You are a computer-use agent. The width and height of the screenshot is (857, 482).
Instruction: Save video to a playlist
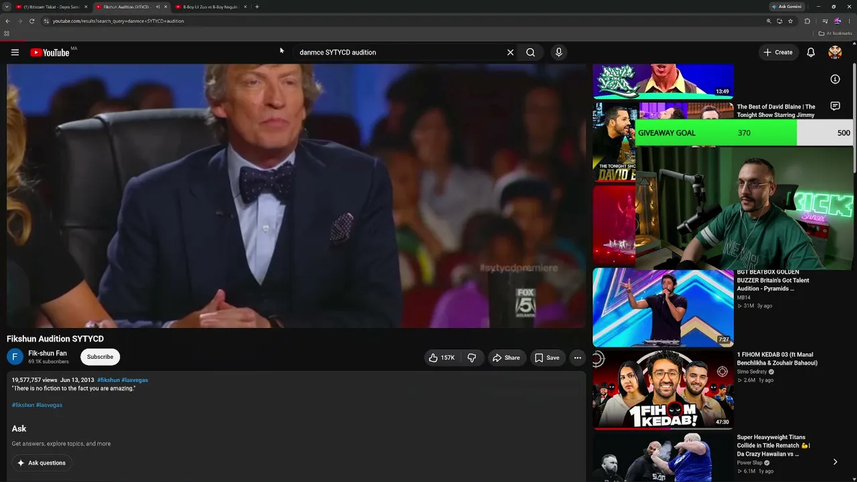pos(547,358)
